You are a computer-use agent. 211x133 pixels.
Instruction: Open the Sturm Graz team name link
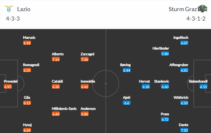pyautogui.click(x=183, y=9)
